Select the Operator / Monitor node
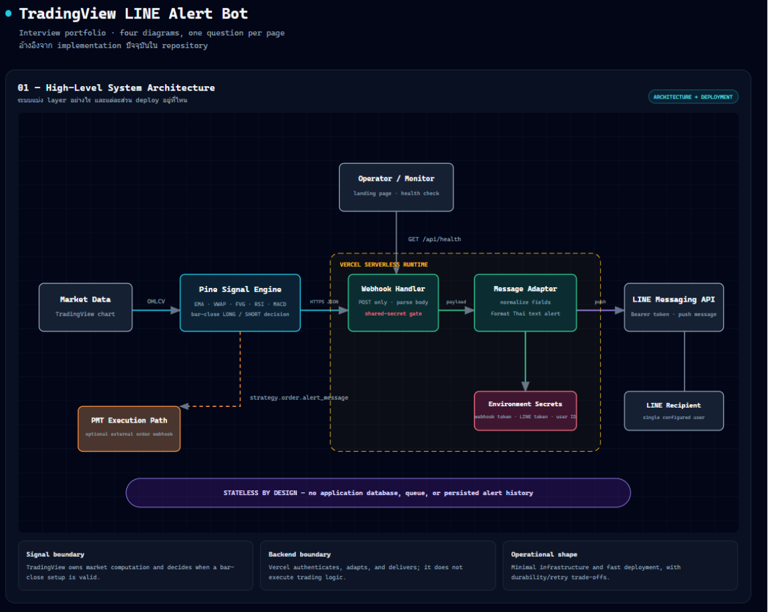768x612 pixels. pos(396,187)
